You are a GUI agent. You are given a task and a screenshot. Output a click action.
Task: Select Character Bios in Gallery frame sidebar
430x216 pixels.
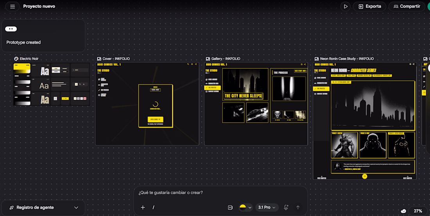click(212, 84)
